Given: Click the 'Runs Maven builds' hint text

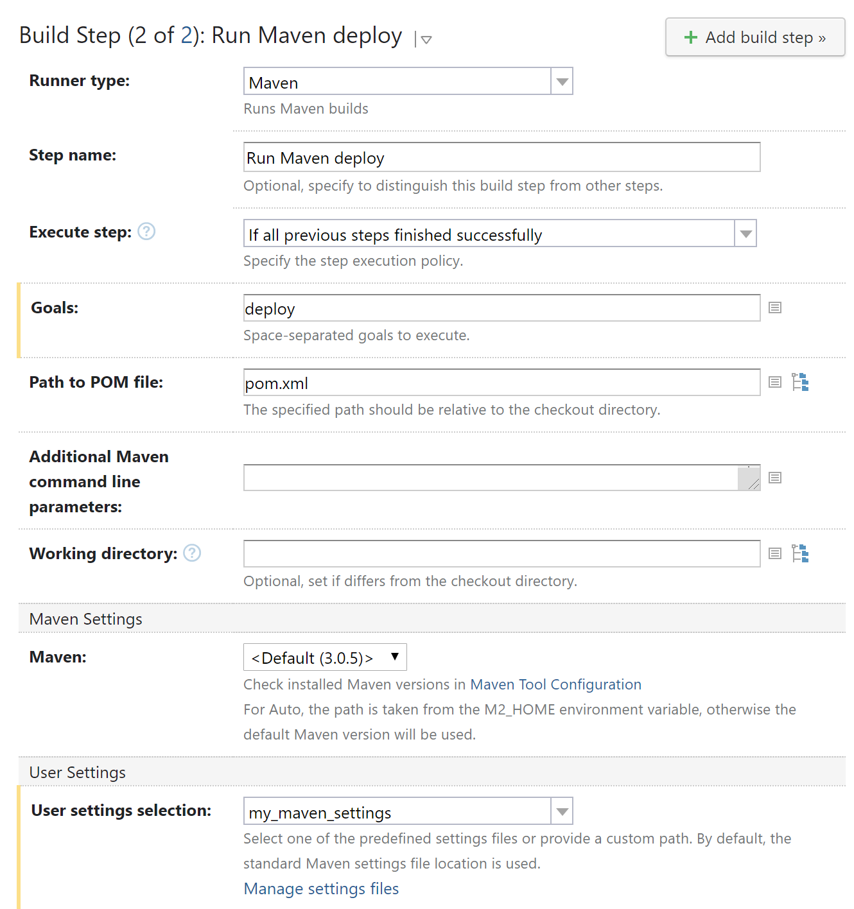Looking at the screenshot, I should (306, 109).
